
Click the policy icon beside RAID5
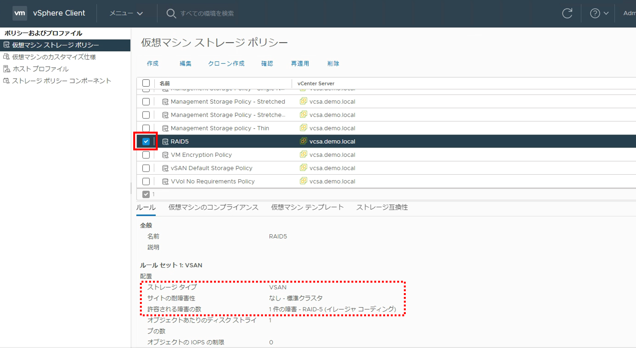point(165,142)
